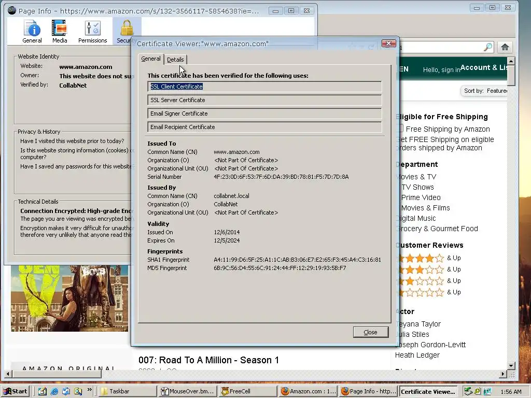
Task: Expand the quick launch overflow chevron
Action: pyautogui.click(x=89, y=390)
